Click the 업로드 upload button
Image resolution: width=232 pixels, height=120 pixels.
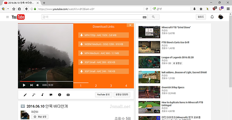pos(201,17)
